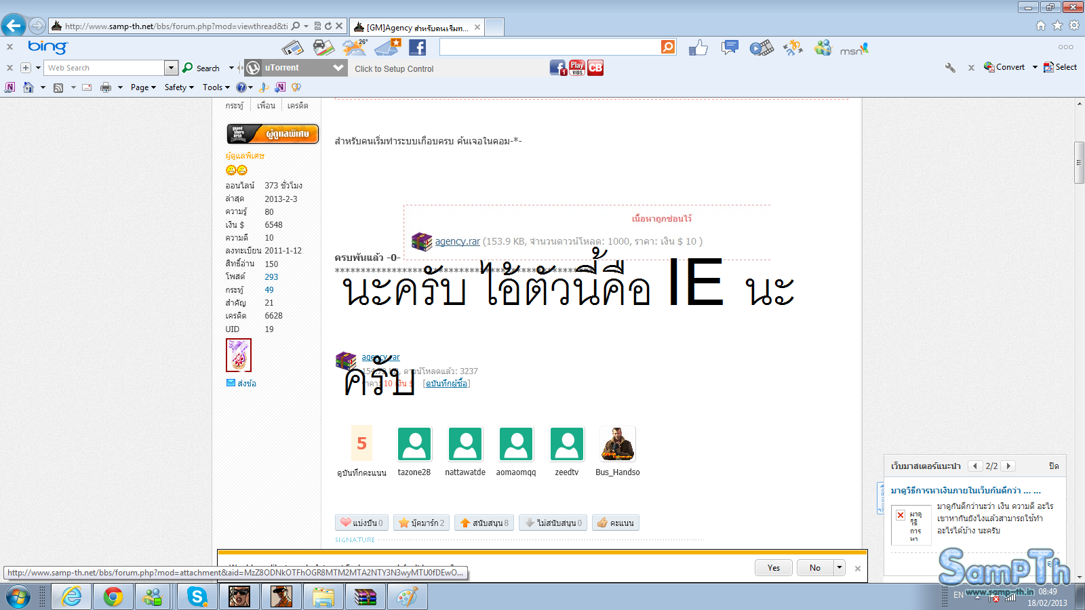Click the agency.rar attachment link
The height and width of the screenshot is (610, 1085).
coord(457,241)
